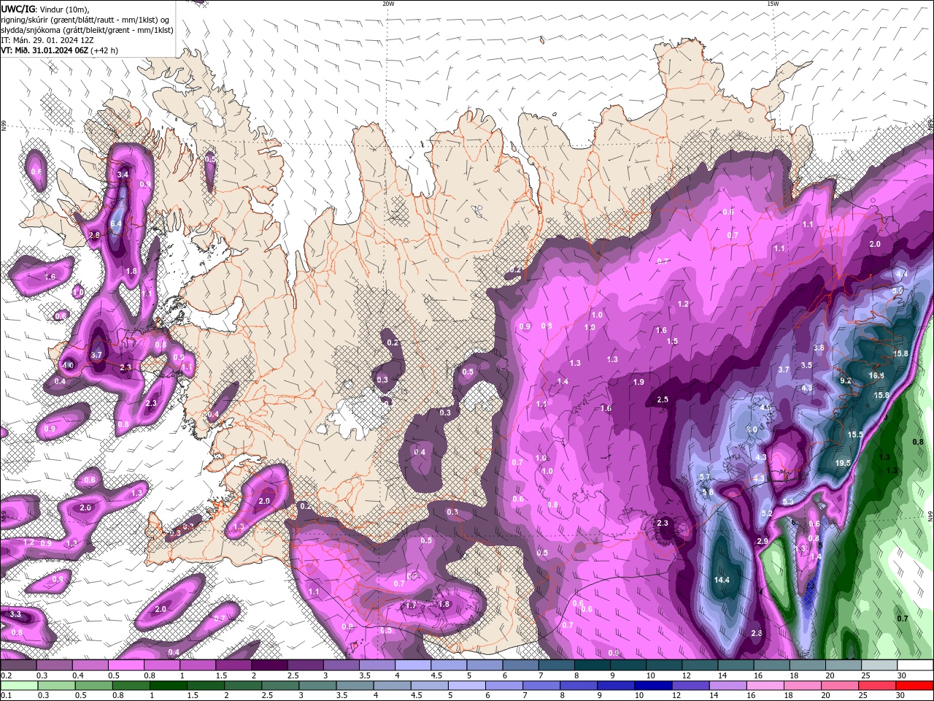
Task: Click the 14.4 precipitation value on the map
Action: pos(722,580)
